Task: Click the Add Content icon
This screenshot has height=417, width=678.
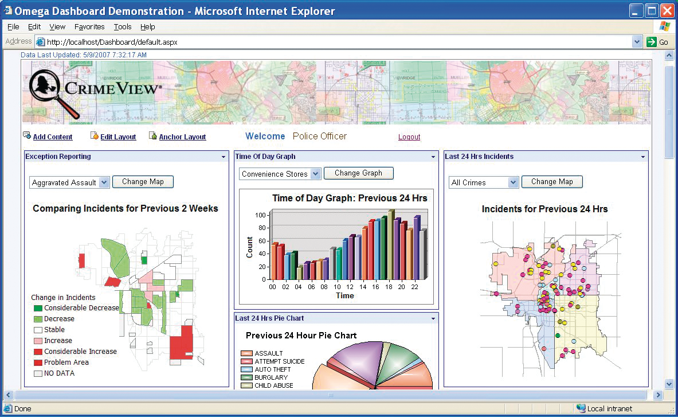Action: (27, 136)
